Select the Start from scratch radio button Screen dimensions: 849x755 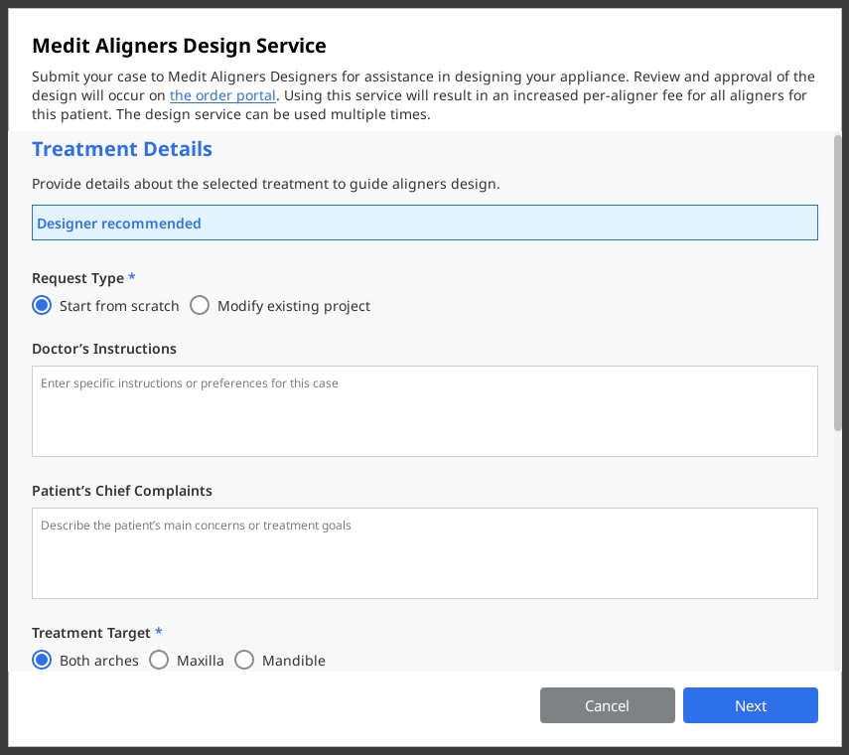pyautogui.click(x=42, y=305)
